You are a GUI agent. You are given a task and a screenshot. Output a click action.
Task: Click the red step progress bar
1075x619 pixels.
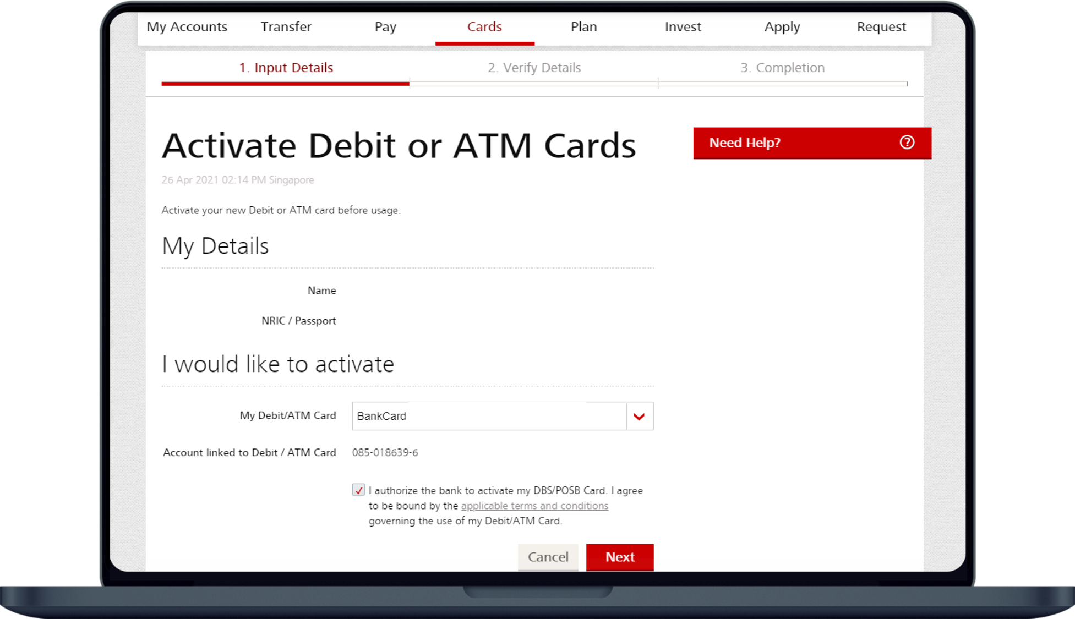point(285,84)
